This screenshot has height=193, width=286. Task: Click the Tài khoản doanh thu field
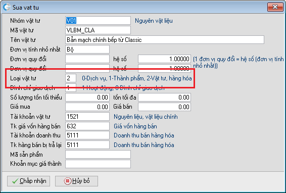[87, 135]
